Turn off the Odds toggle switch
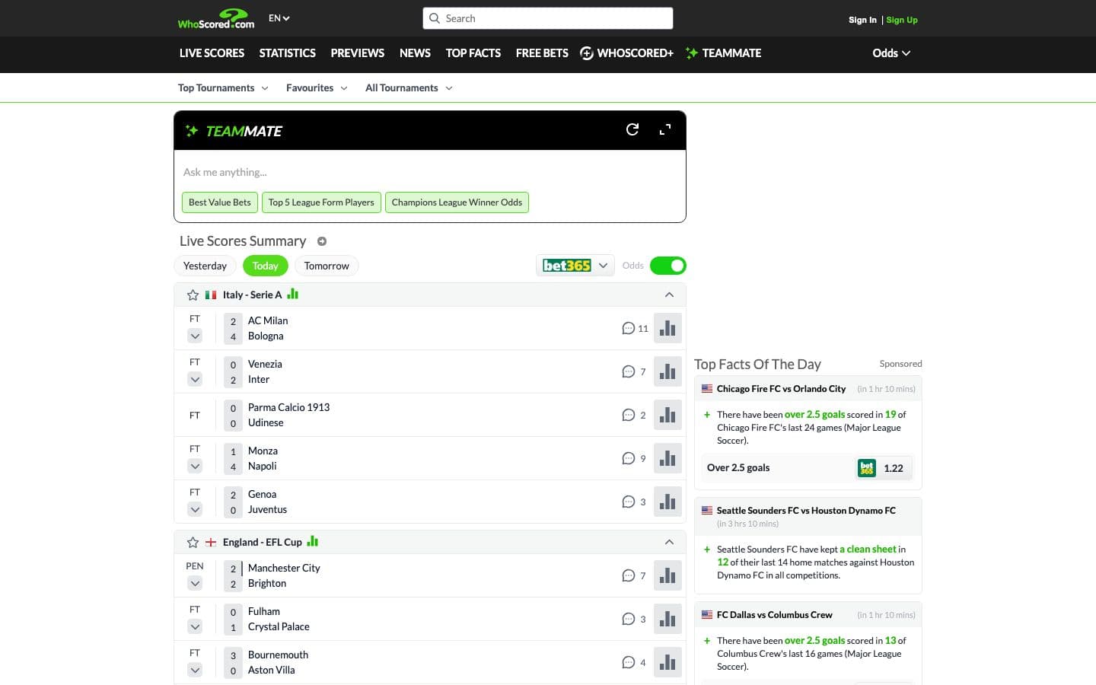Screen dimensions: 1096x685 [667, 266]
